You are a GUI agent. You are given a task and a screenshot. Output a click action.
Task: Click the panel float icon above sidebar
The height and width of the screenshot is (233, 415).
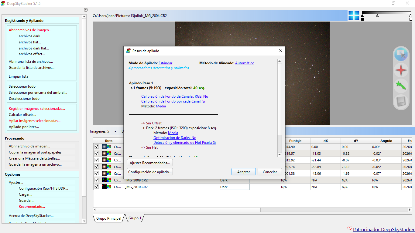pos(86,10)
